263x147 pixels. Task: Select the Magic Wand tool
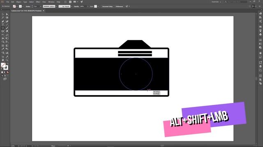coord(3,18)
